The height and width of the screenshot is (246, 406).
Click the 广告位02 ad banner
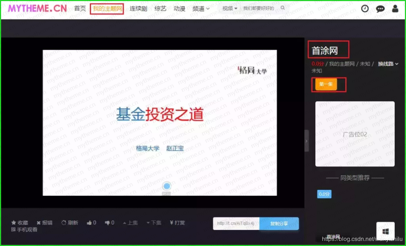pyautogui.click(x=355, y=134)
